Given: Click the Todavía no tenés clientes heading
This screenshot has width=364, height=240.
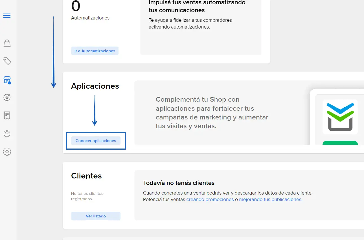Looking at the screenshot, I should coord(179,183).
